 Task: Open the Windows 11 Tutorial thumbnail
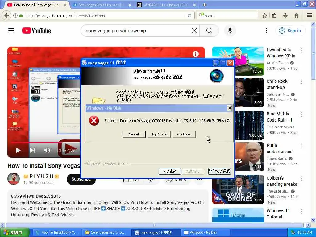[238, 215]
